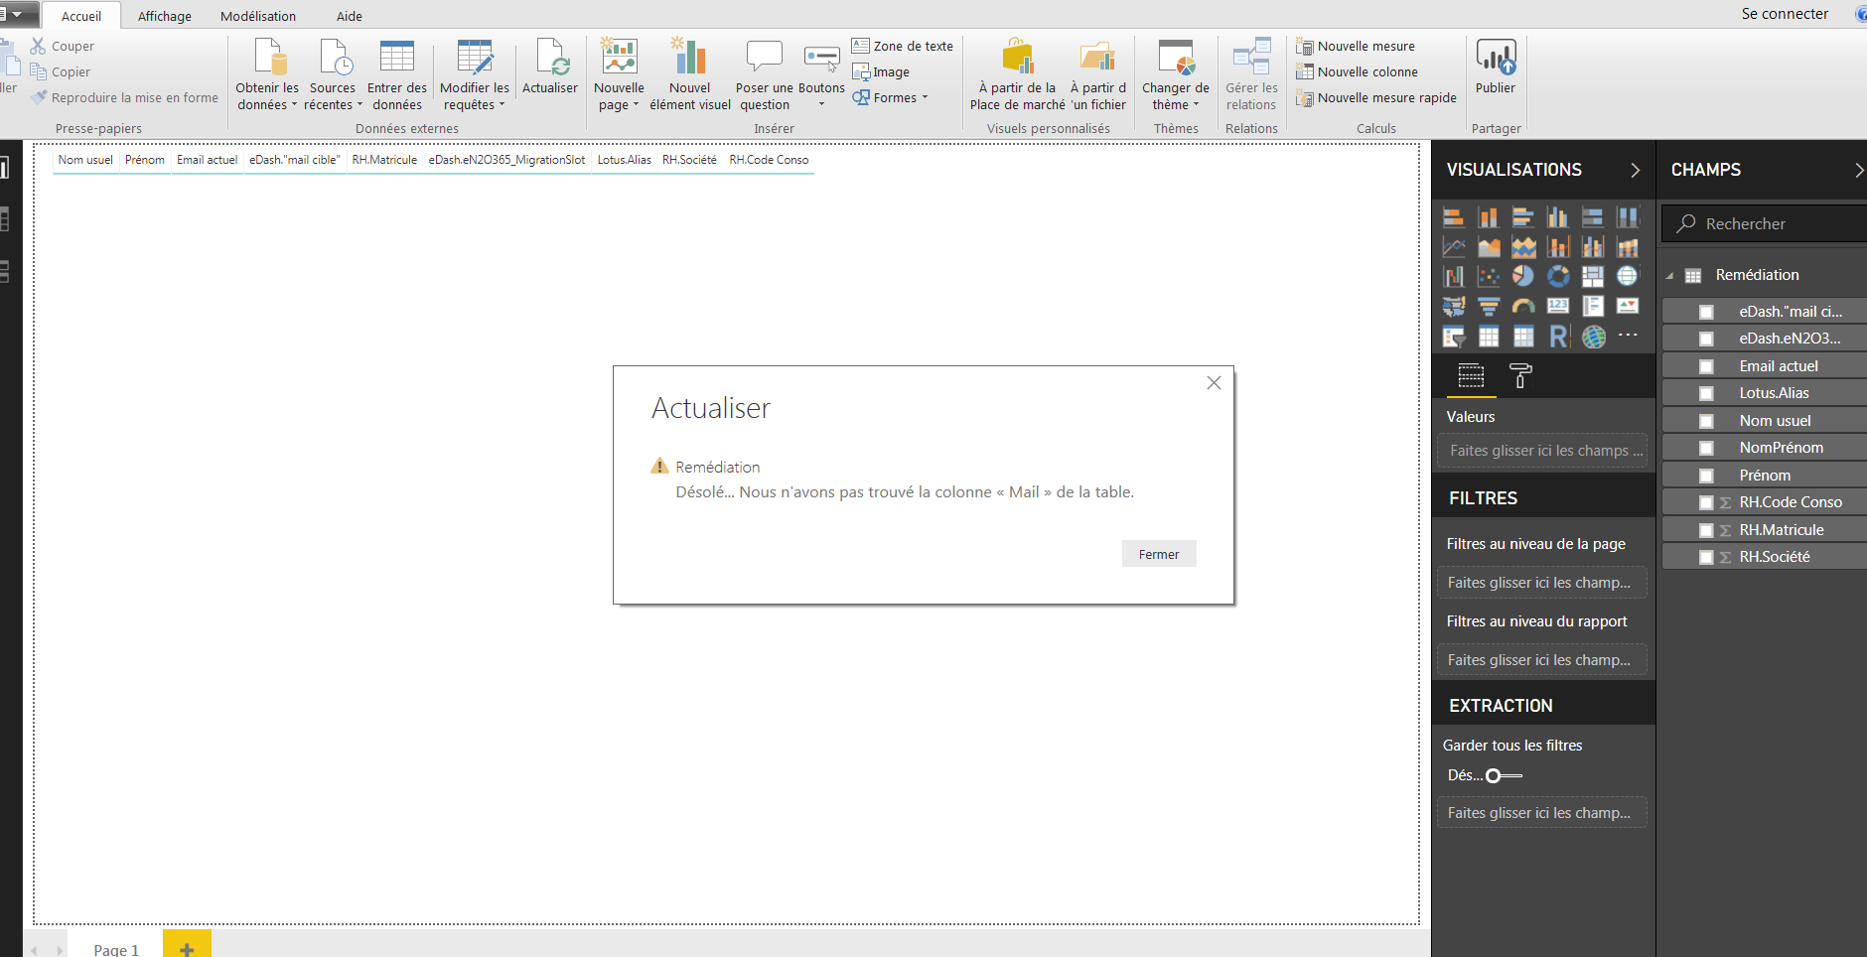Image resolution: width=1867 pixels, height=957 pixels.
Task: Open the Format paint-roller pane
Action: point(1520,376)
